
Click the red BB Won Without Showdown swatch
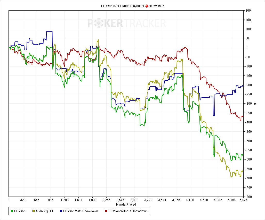tap(106, 211)
